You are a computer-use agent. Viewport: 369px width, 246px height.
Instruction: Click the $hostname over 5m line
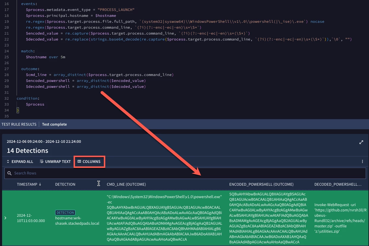(46, 57)
